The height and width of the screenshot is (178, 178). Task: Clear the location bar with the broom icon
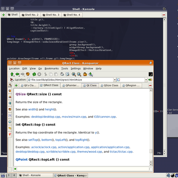(x=12, y=80)
